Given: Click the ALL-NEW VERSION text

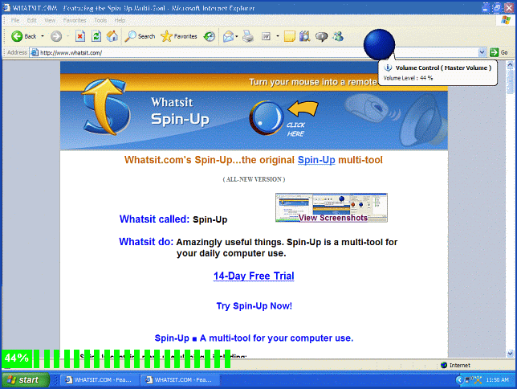Looking at the screenshot, I should point(254,179).
